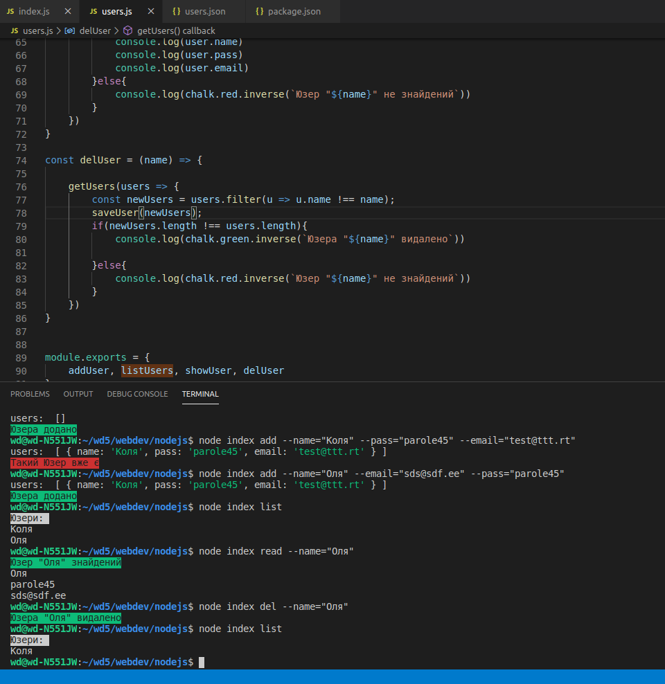Click the JS file icon in breadcrumbs

tap(14, 31)
